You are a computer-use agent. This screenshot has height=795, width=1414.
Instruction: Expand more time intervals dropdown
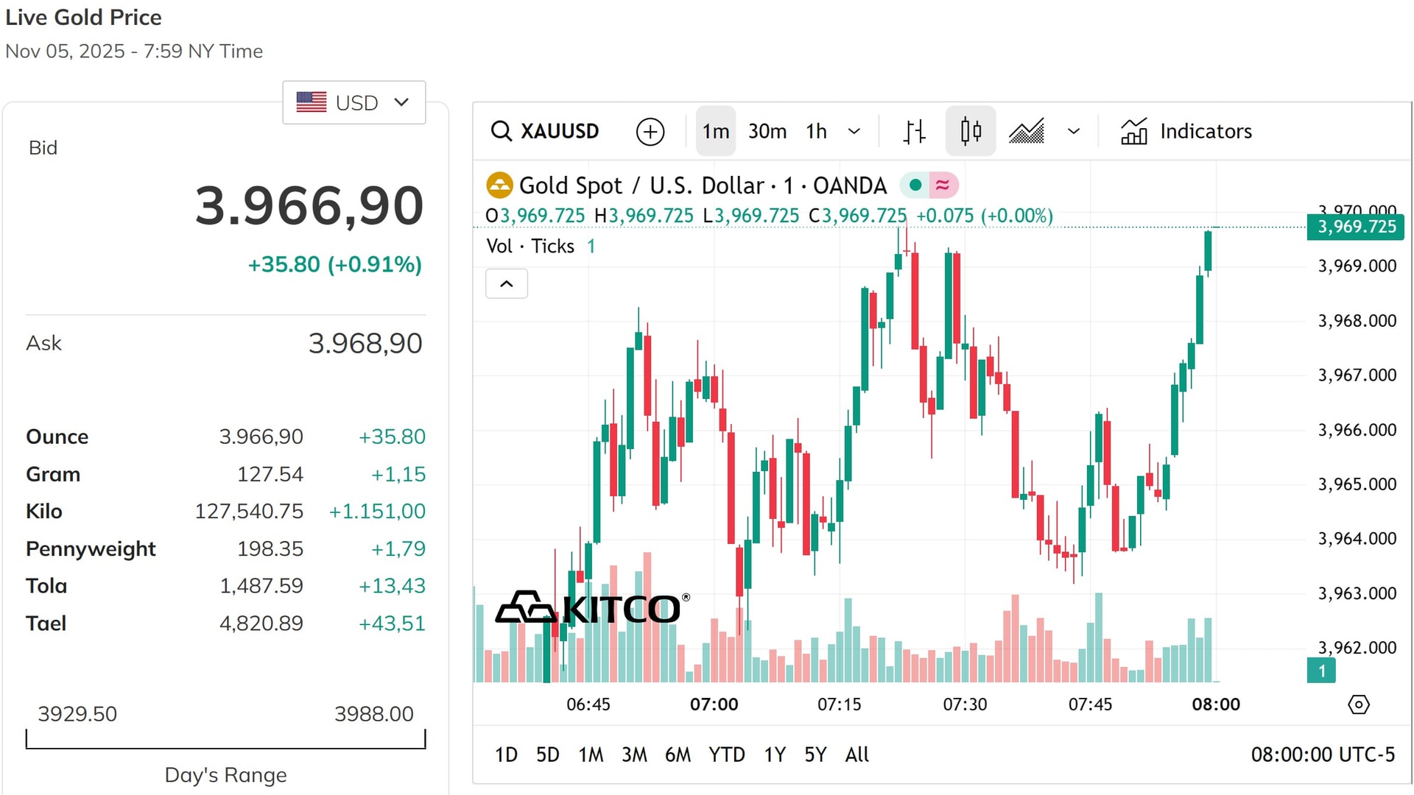(x=854, y=131)
